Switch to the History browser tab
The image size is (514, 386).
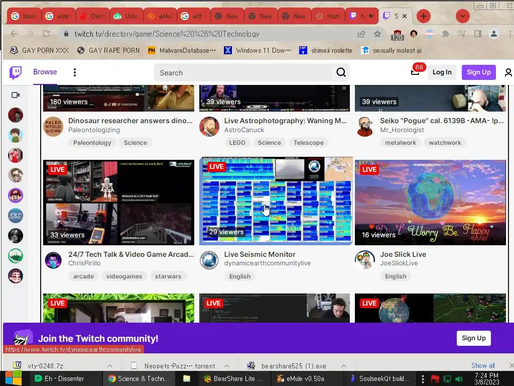pos(328,16)
